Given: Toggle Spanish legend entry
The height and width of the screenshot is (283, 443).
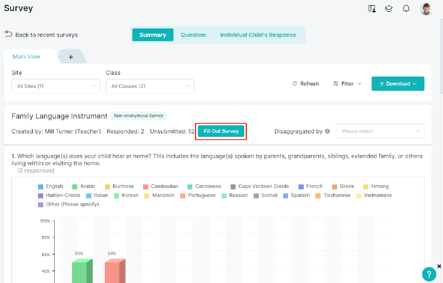Looking at the screenshot, I should click(x=296, y=195).
